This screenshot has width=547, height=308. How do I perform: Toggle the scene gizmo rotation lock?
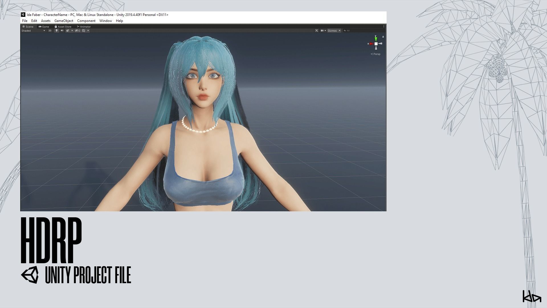[x=383, y=37]
